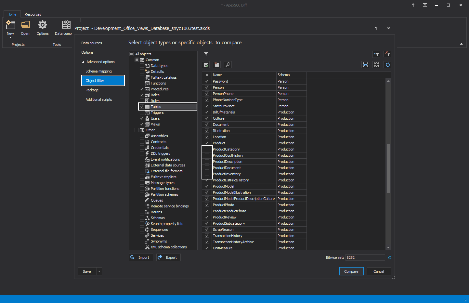The width and height of the screenshot is (469, 303).
Task: Check the Triggers object type checkbox
Action: 142,112
